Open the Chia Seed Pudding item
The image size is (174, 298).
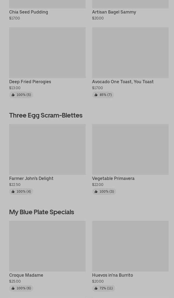click(29, 12)
